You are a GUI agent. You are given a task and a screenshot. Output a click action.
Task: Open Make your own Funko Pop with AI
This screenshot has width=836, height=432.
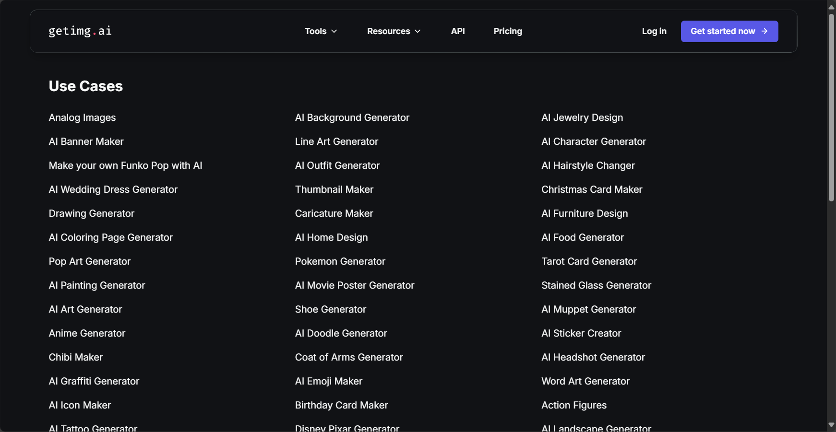[126, 165]
